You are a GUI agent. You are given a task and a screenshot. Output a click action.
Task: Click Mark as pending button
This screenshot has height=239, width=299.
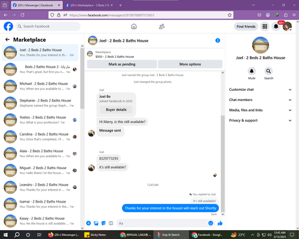(122, 64)
